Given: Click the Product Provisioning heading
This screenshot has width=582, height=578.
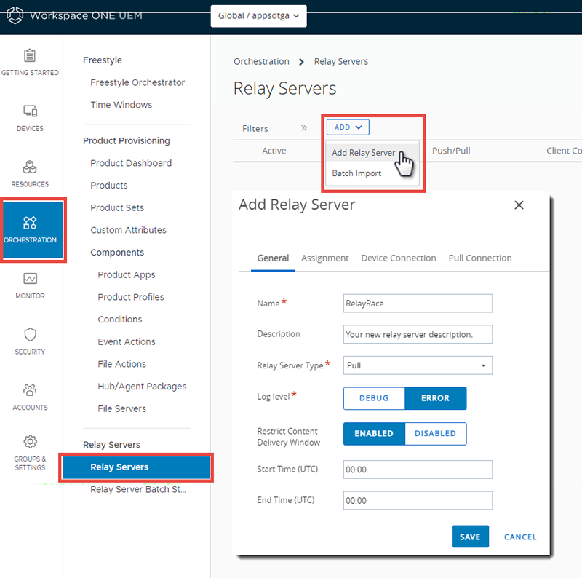Looking at the screenshot, I should pyautogui.click(x=126, y=140).
